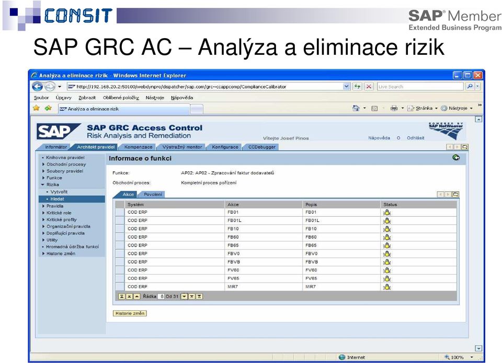Click status icon in FBV0 row

click(387, 254)
